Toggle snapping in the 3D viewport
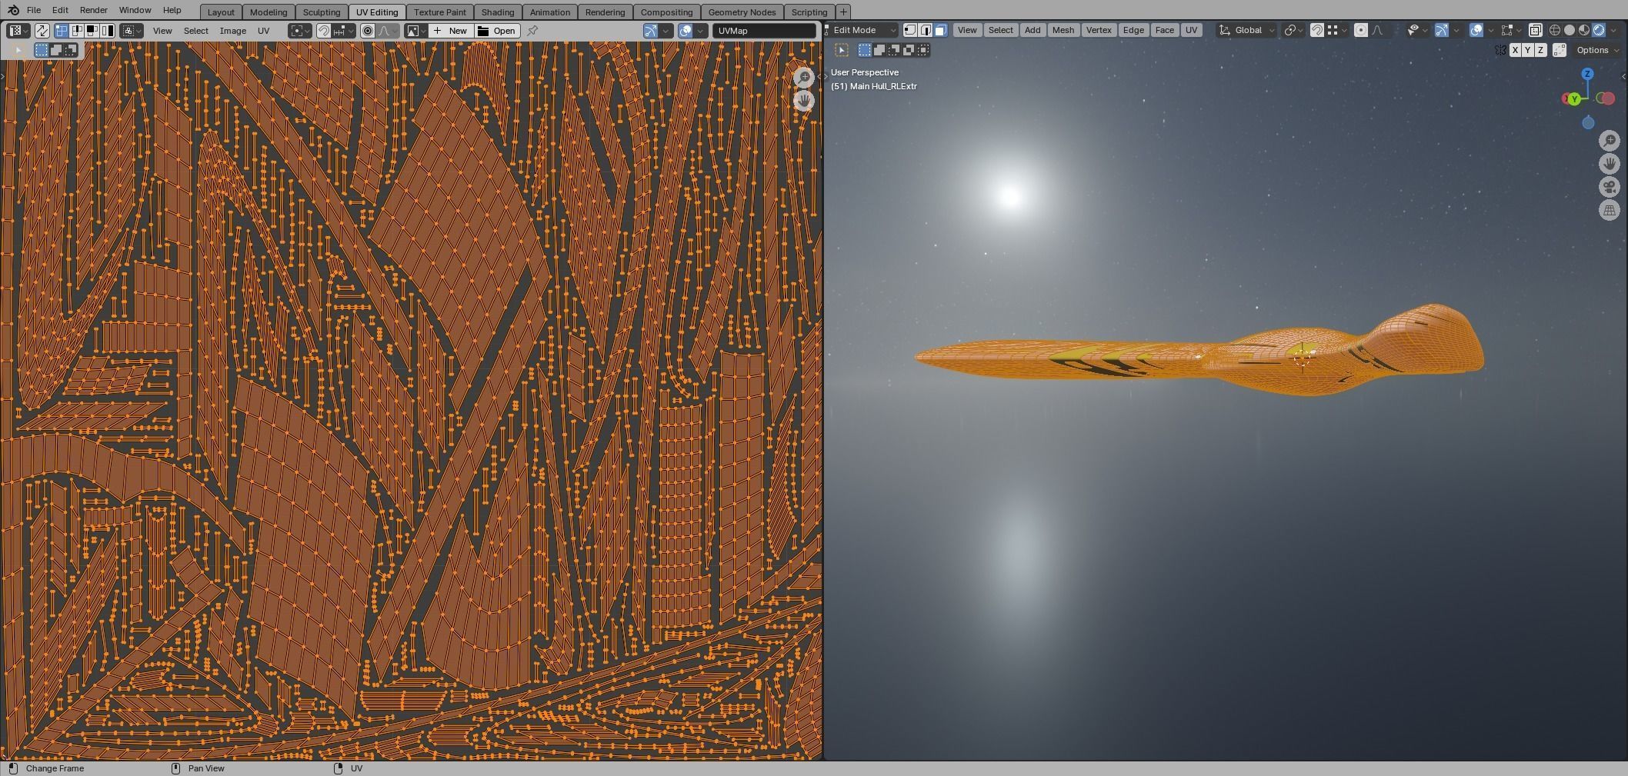Screen dimensions: 1628x776 click(1317, 30)
